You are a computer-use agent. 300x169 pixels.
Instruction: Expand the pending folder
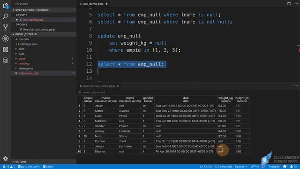24,64
